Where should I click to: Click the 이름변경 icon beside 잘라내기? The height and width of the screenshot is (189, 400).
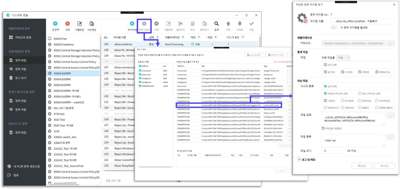point(169,24)
